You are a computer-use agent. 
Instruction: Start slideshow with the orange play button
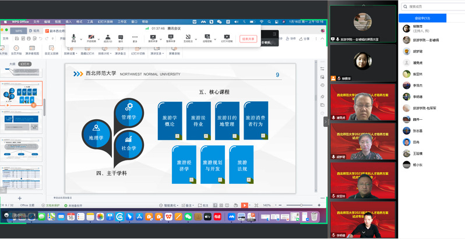pos(244,205)
